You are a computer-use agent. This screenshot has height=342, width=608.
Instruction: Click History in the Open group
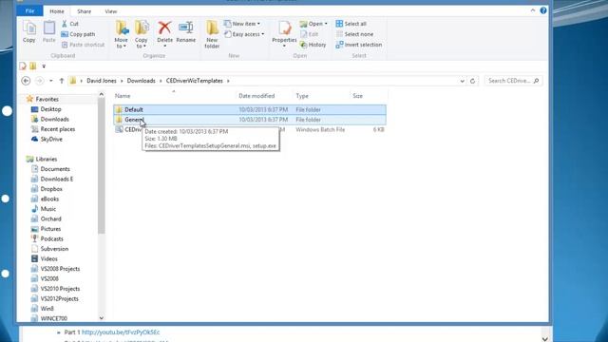(x=313, y=45)
